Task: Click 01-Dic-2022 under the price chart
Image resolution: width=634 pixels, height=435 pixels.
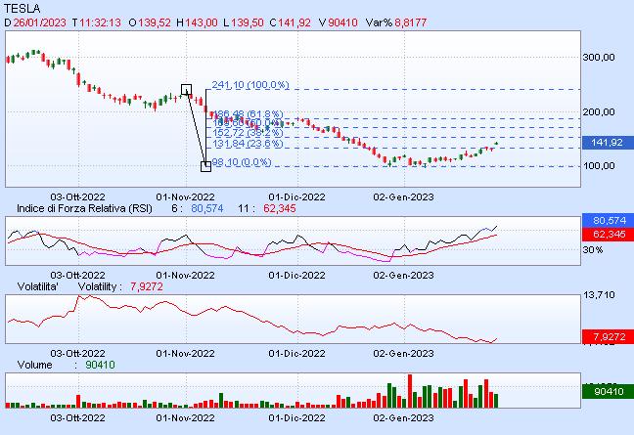Action: tap(296, 197)
